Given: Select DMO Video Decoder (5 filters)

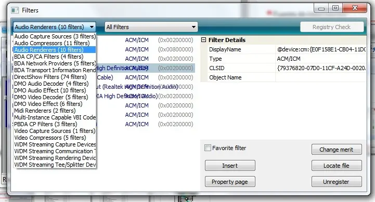Looking at the screenshot, I should click(55, 97).
